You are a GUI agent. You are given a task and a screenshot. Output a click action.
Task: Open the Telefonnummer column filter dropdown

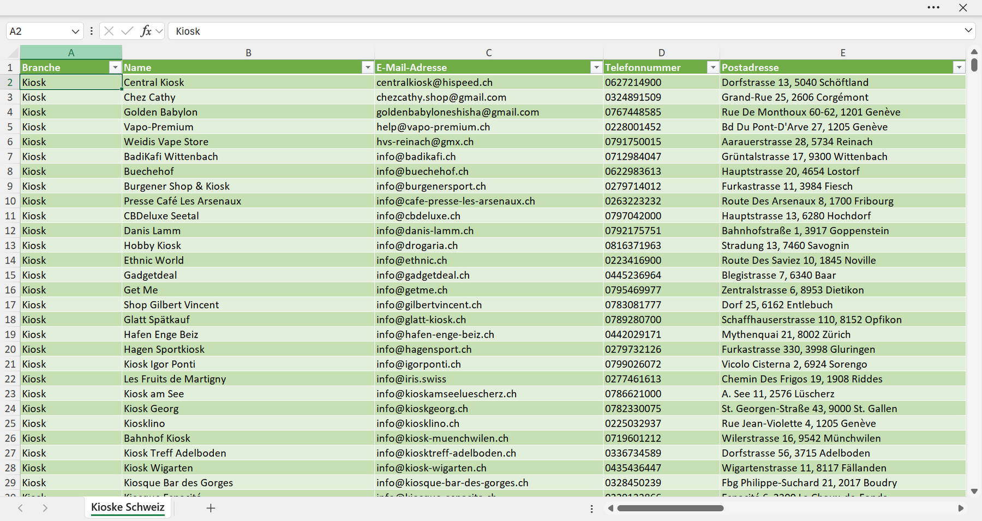pos(712,67)
